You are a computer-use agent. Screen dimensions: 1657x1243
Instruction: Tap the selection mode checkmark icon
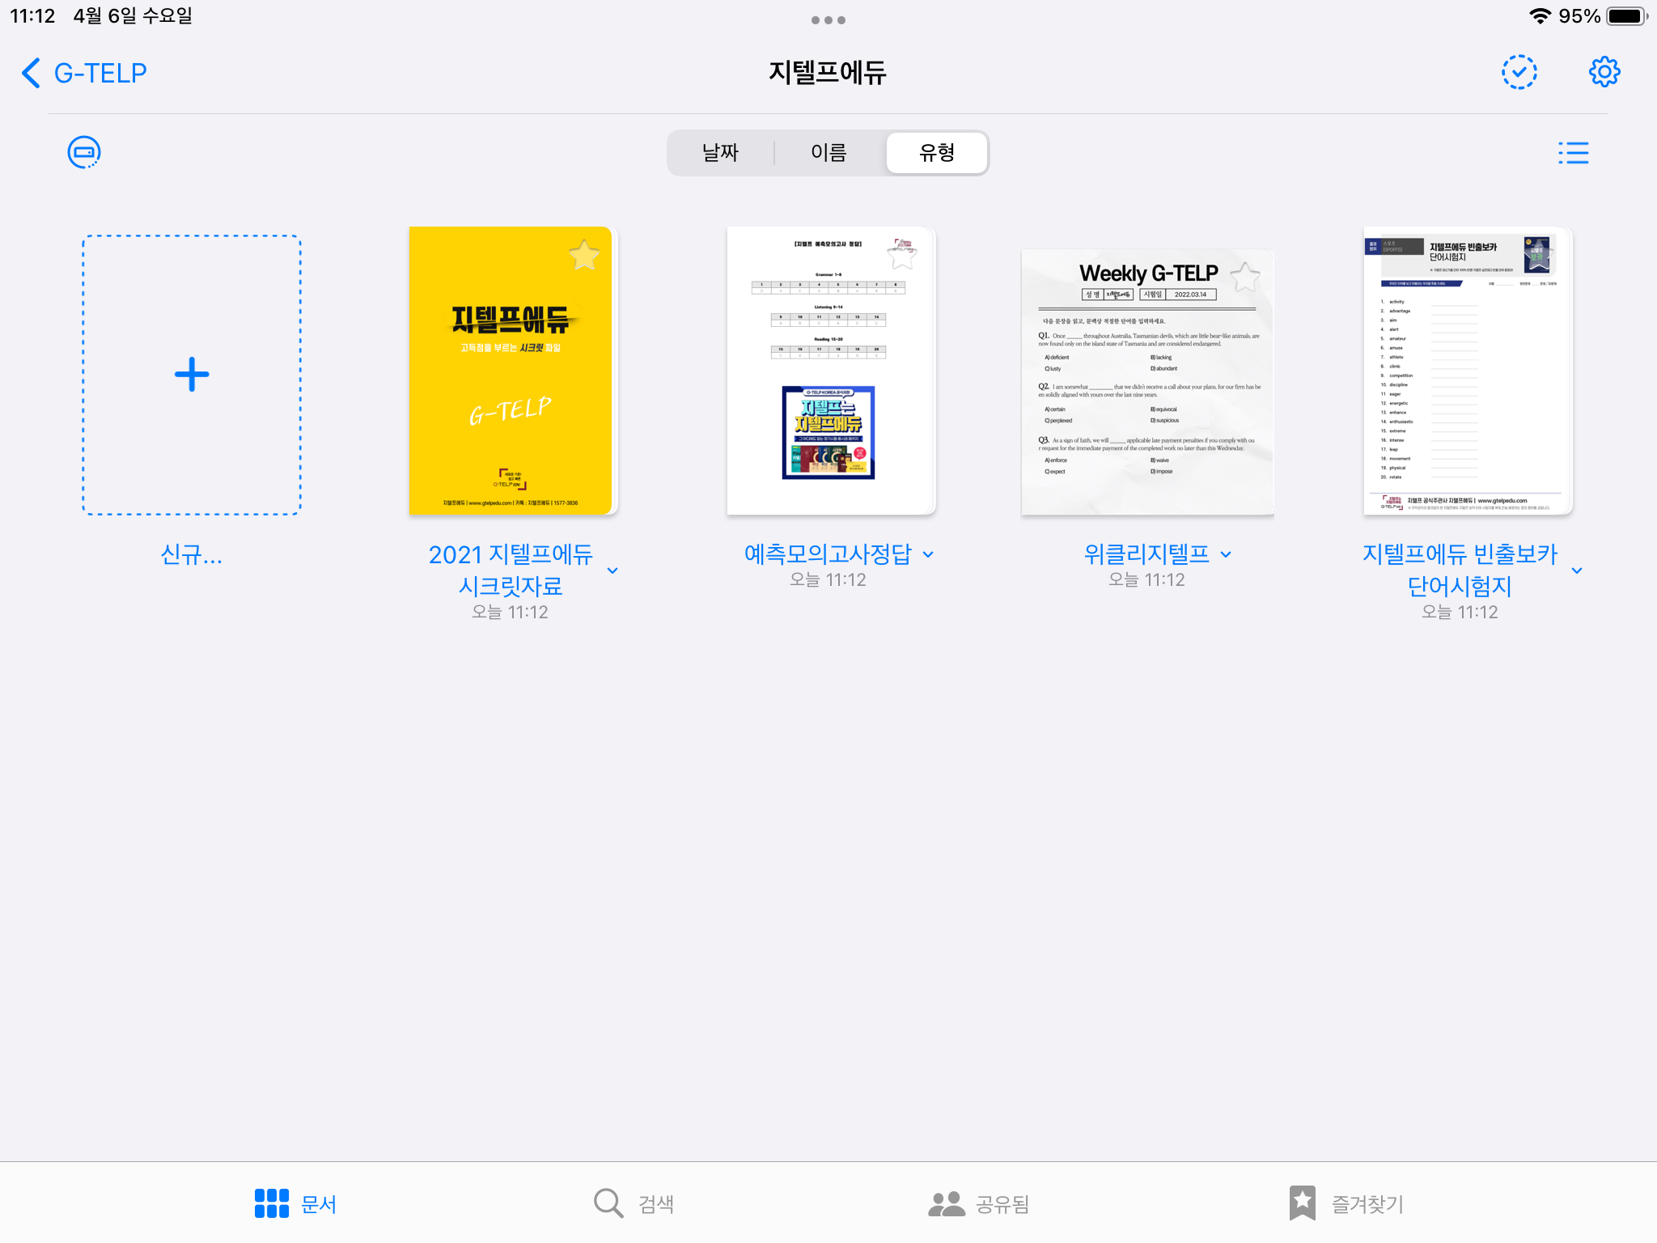(1519, 72)
